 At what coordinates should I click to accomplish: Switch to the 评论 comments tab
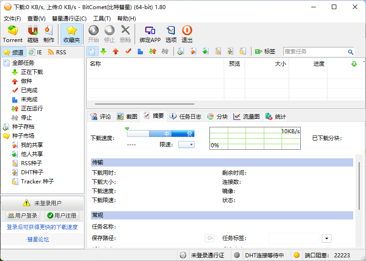point(101,116)
